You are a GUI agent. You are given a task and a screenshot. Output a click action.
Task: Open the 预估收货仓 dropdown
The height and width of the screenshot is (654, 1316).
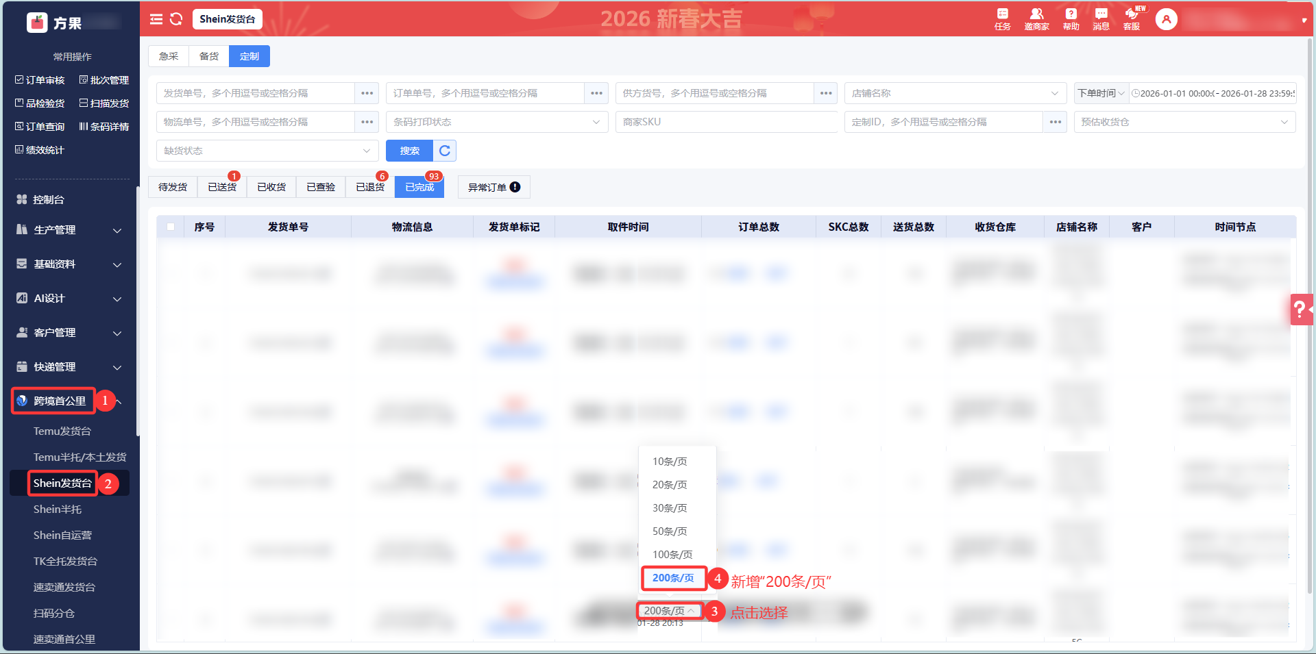[1185, 122]
